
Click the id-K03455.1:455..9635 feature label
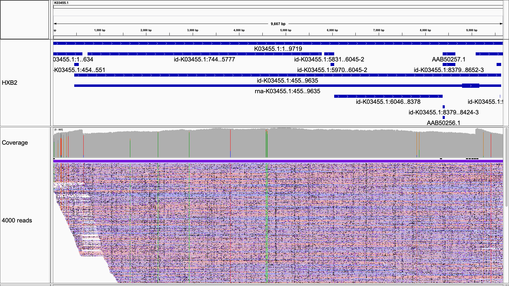coord(288,81)
